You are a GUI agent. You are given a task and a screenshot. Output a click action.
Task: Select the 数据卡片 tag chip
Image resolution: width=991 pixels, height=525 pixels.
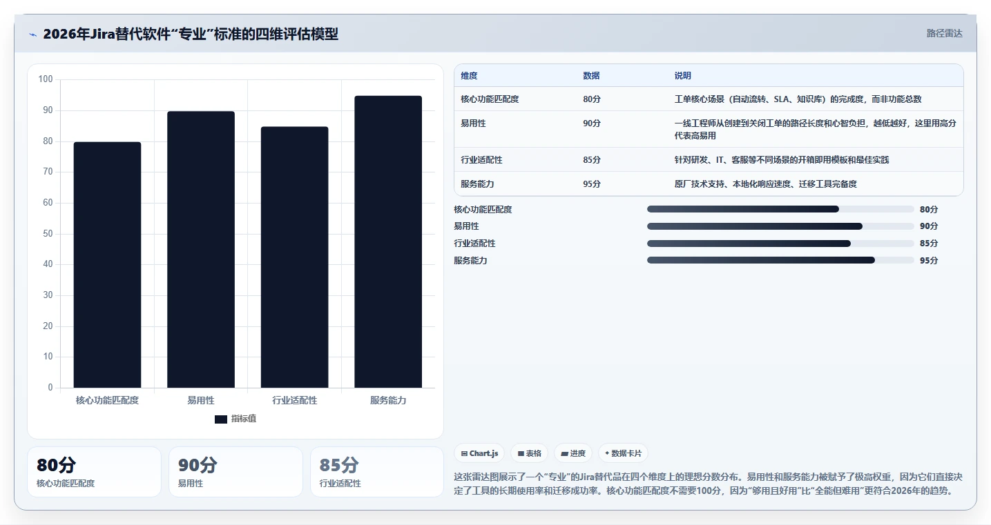(623, 453)
